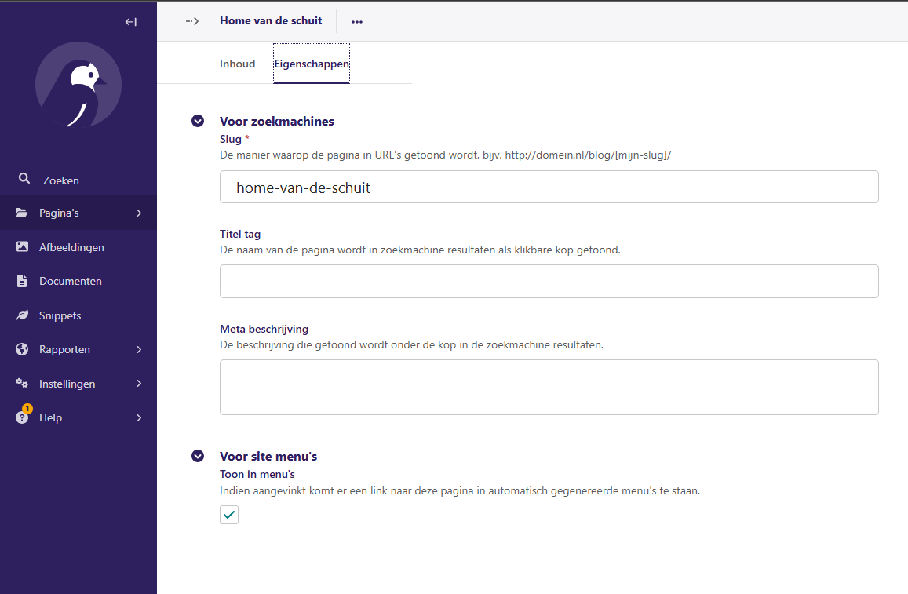Click the bird logo at the top

tap(78, 85)
